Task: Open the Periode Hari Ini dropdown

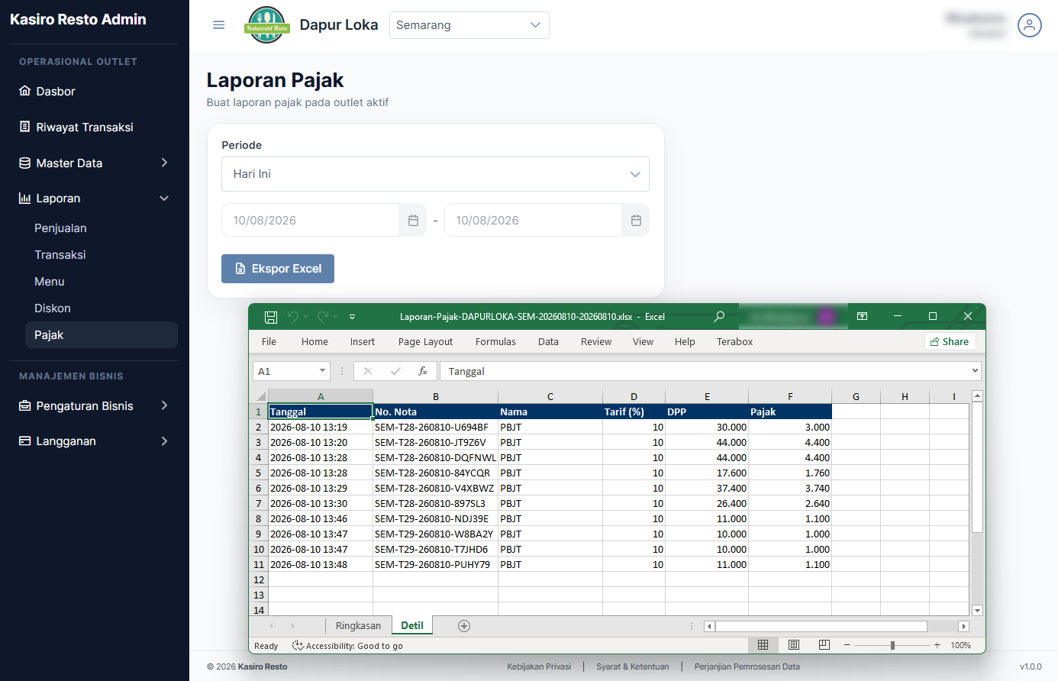Action: coord(435,174)
